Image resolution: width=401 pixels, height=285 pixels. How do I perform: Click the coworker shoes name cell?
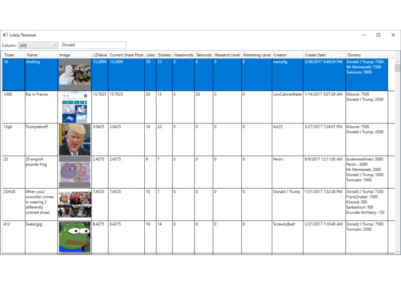41,204
